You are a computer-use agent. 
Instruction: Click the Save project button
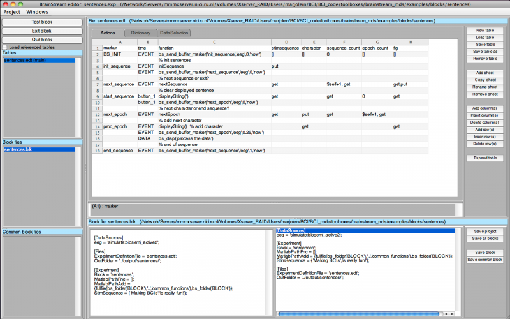pos(484,231)
